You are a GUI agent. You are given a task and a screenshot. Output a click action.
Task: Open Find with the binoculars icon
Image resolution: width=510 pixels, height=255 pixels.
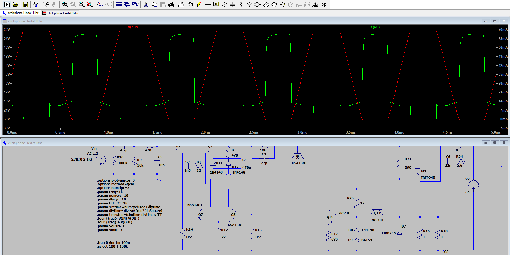pos(171,5)
